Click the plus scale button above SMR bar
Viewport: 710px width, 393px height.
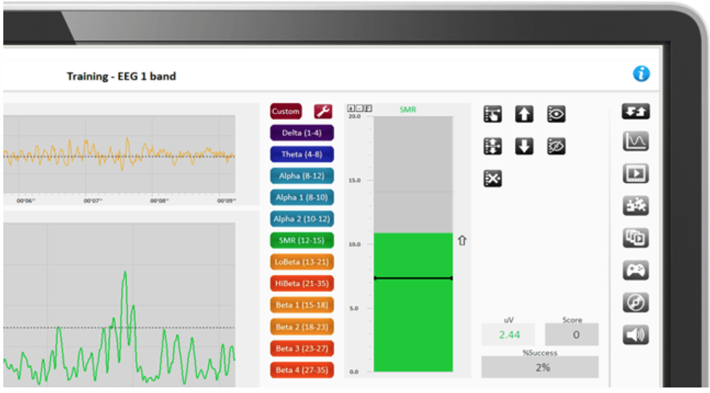[351, 109]
